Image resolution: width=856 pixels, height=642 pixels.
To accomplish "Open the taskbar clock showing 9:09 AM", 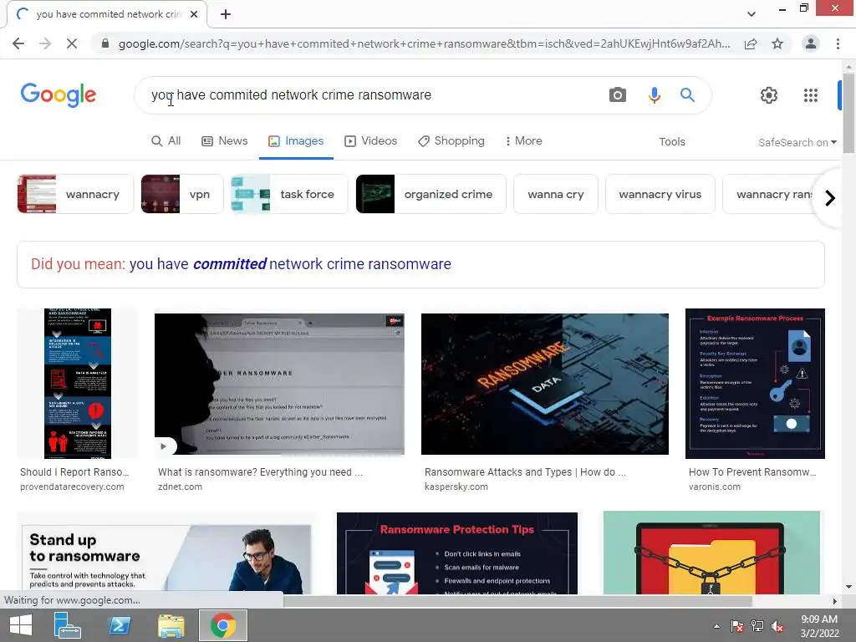I will click(819, 626).
